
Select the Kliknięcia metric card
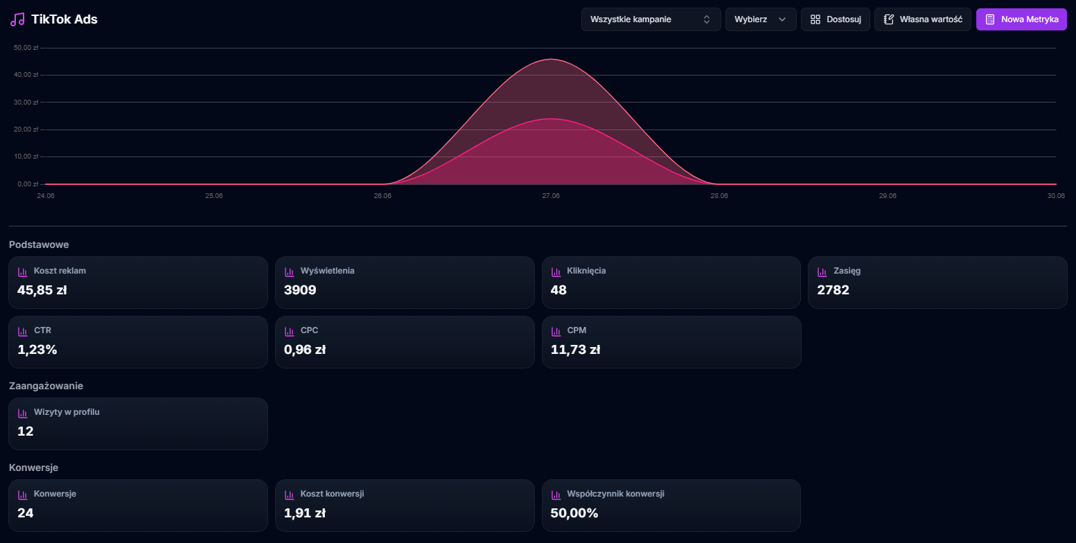pyautogui.click(x=671, y=282)
